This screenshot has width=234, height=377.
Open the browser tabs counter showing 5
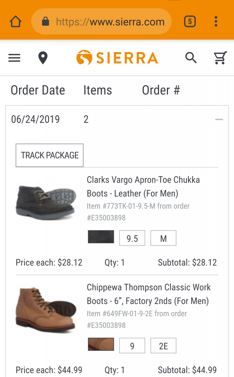tap(190, 22)
